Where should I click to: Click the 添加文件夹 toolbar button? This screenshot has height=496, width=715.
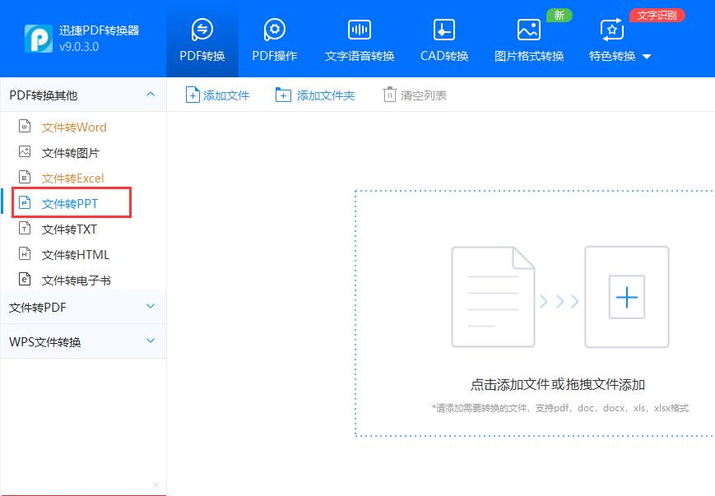pyautogui.click(x=317, y=95)
